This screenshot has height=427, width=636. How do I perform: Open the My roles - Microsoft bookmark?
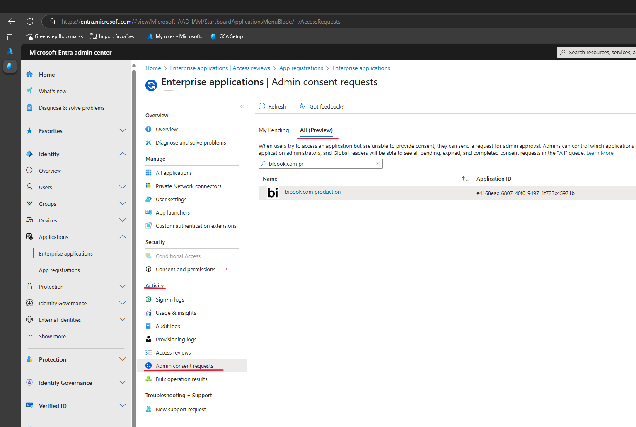coord(175,36)
